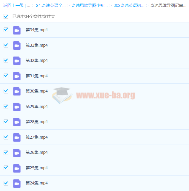Click the video icon next to 第25集.mp4
The width and height of the screenshot is (189, 191).
click(x=17, y=168)
